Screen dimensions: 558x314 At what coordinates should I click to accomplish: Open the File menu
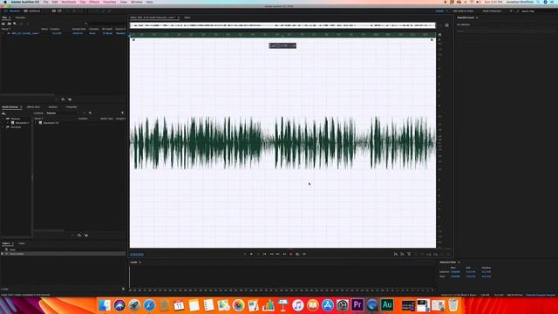point(45,2)
